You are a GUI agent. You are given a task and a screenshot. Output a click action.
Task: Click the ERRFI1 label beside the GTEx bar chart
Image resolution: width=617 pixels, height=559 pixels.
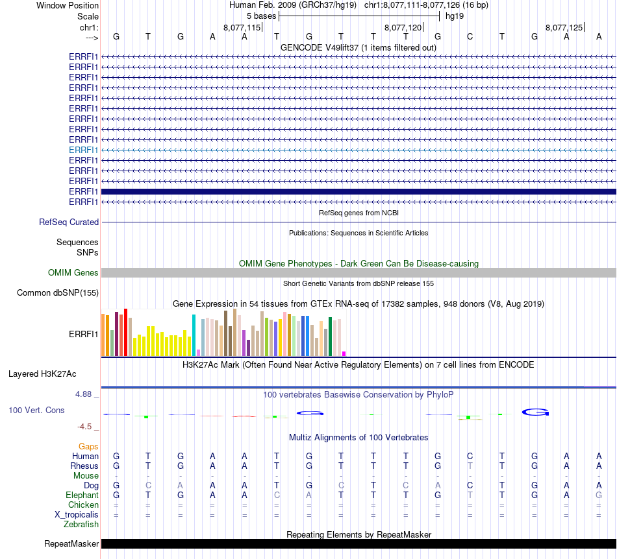pyautogui.click(x=83, y=335)
